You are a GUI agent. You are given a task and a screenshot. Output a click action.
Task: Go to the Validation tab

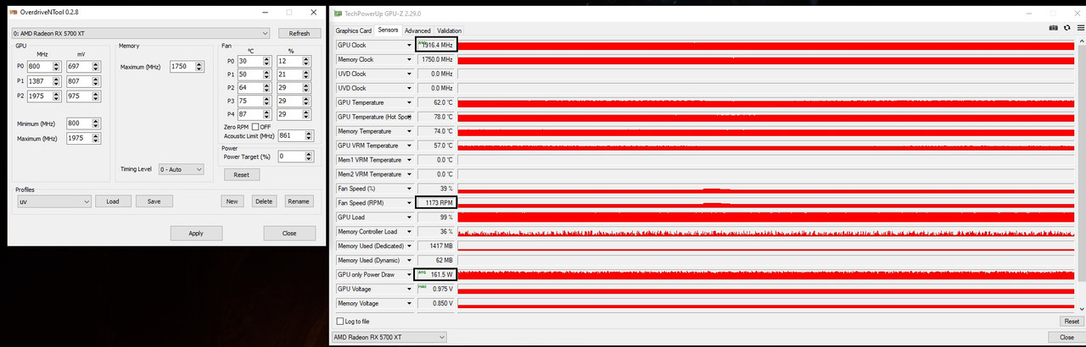click(450, 30)
